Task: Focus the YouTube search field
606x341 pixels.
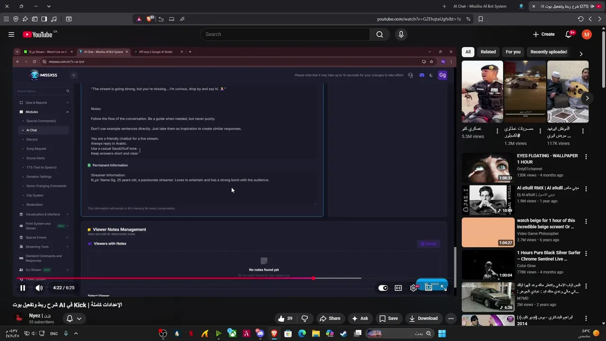Action: 285,34
